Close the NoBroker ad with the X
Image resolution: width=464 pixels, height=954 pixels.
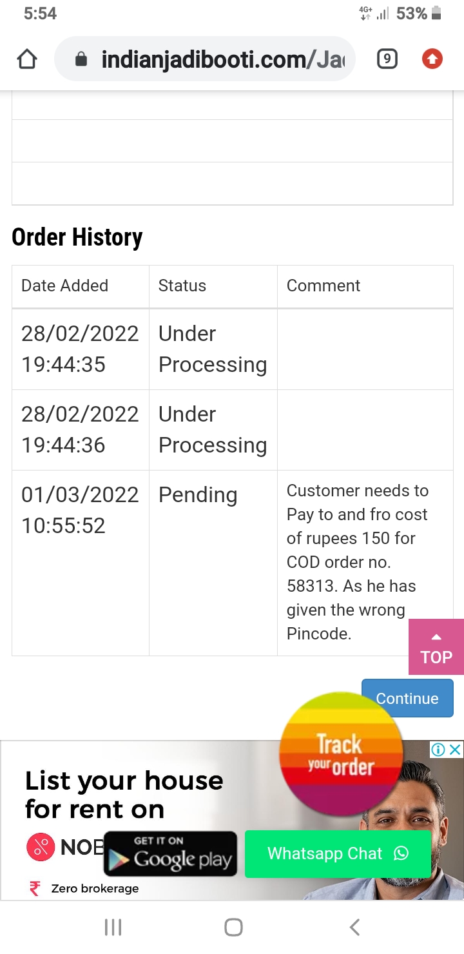[455, 749]
